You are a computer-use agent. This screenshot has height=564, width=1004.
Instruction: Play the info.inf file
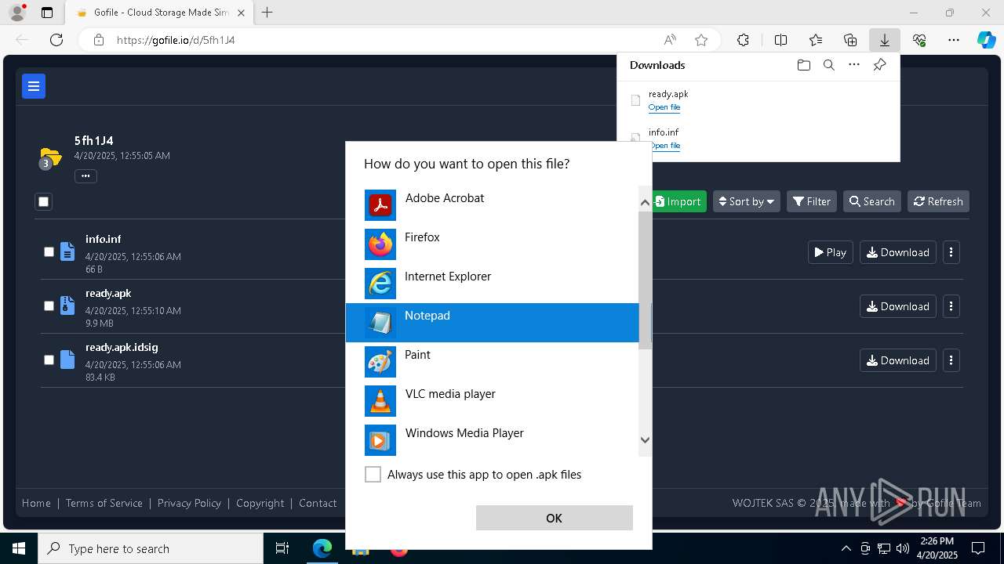(831, 252)
